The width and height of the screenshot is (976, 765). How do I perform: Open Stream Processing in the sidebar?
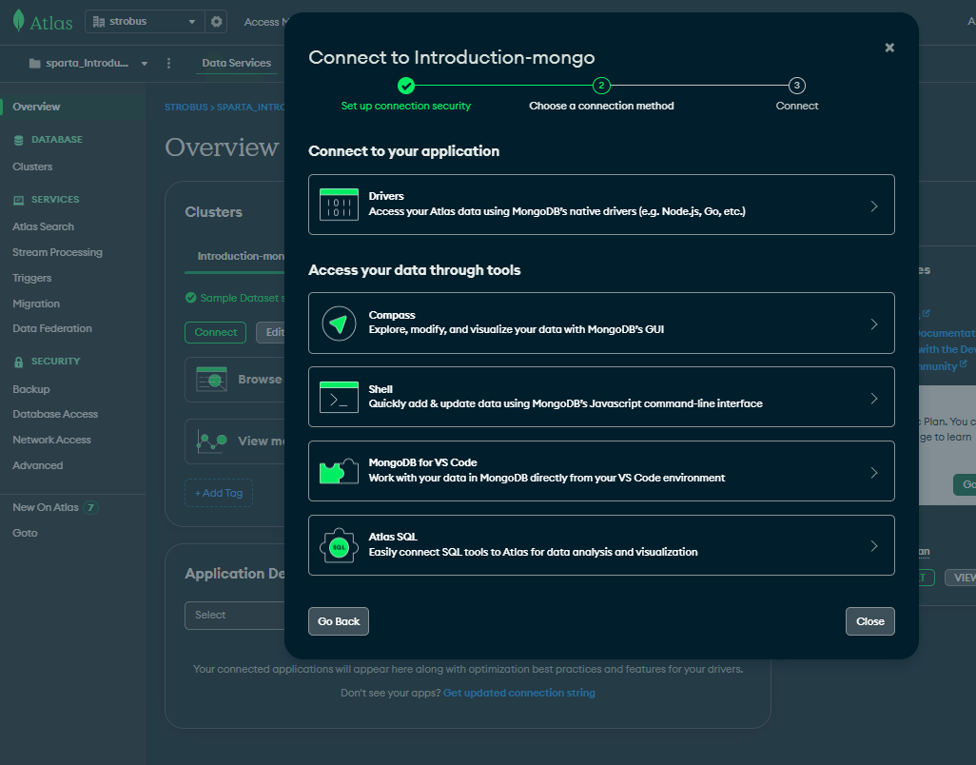pyautogui.click(x=57, y=252)
